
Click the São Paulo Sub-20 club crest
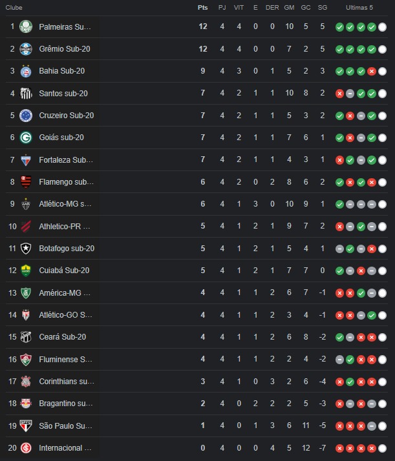[26, 425]
